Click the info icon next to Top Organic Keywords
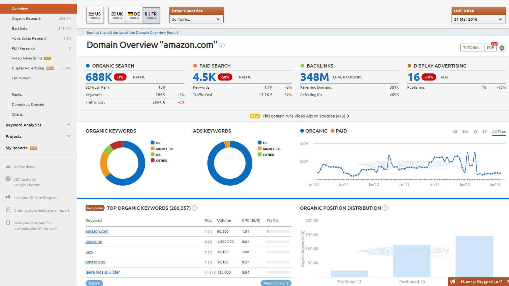 point(195,208)
